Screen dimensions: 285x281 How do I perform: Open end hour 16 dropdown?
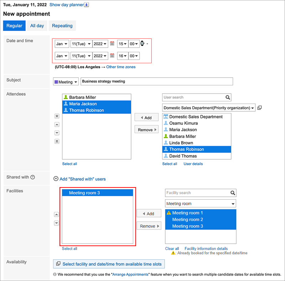pyautogui.click(x=123, y=56)
